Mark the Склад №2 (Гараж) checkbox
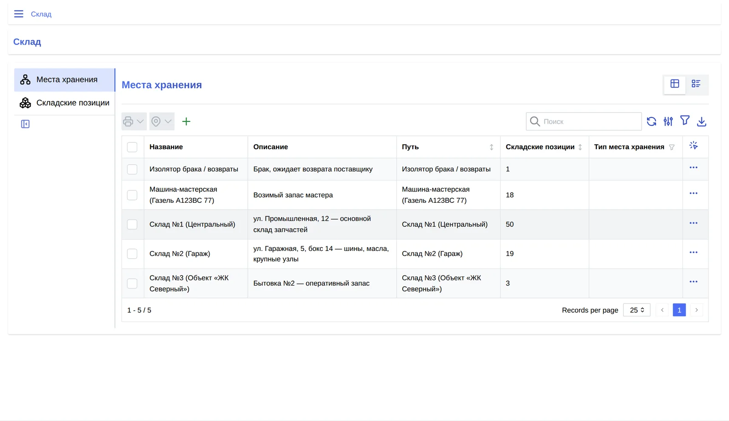 tap(132, 254)
